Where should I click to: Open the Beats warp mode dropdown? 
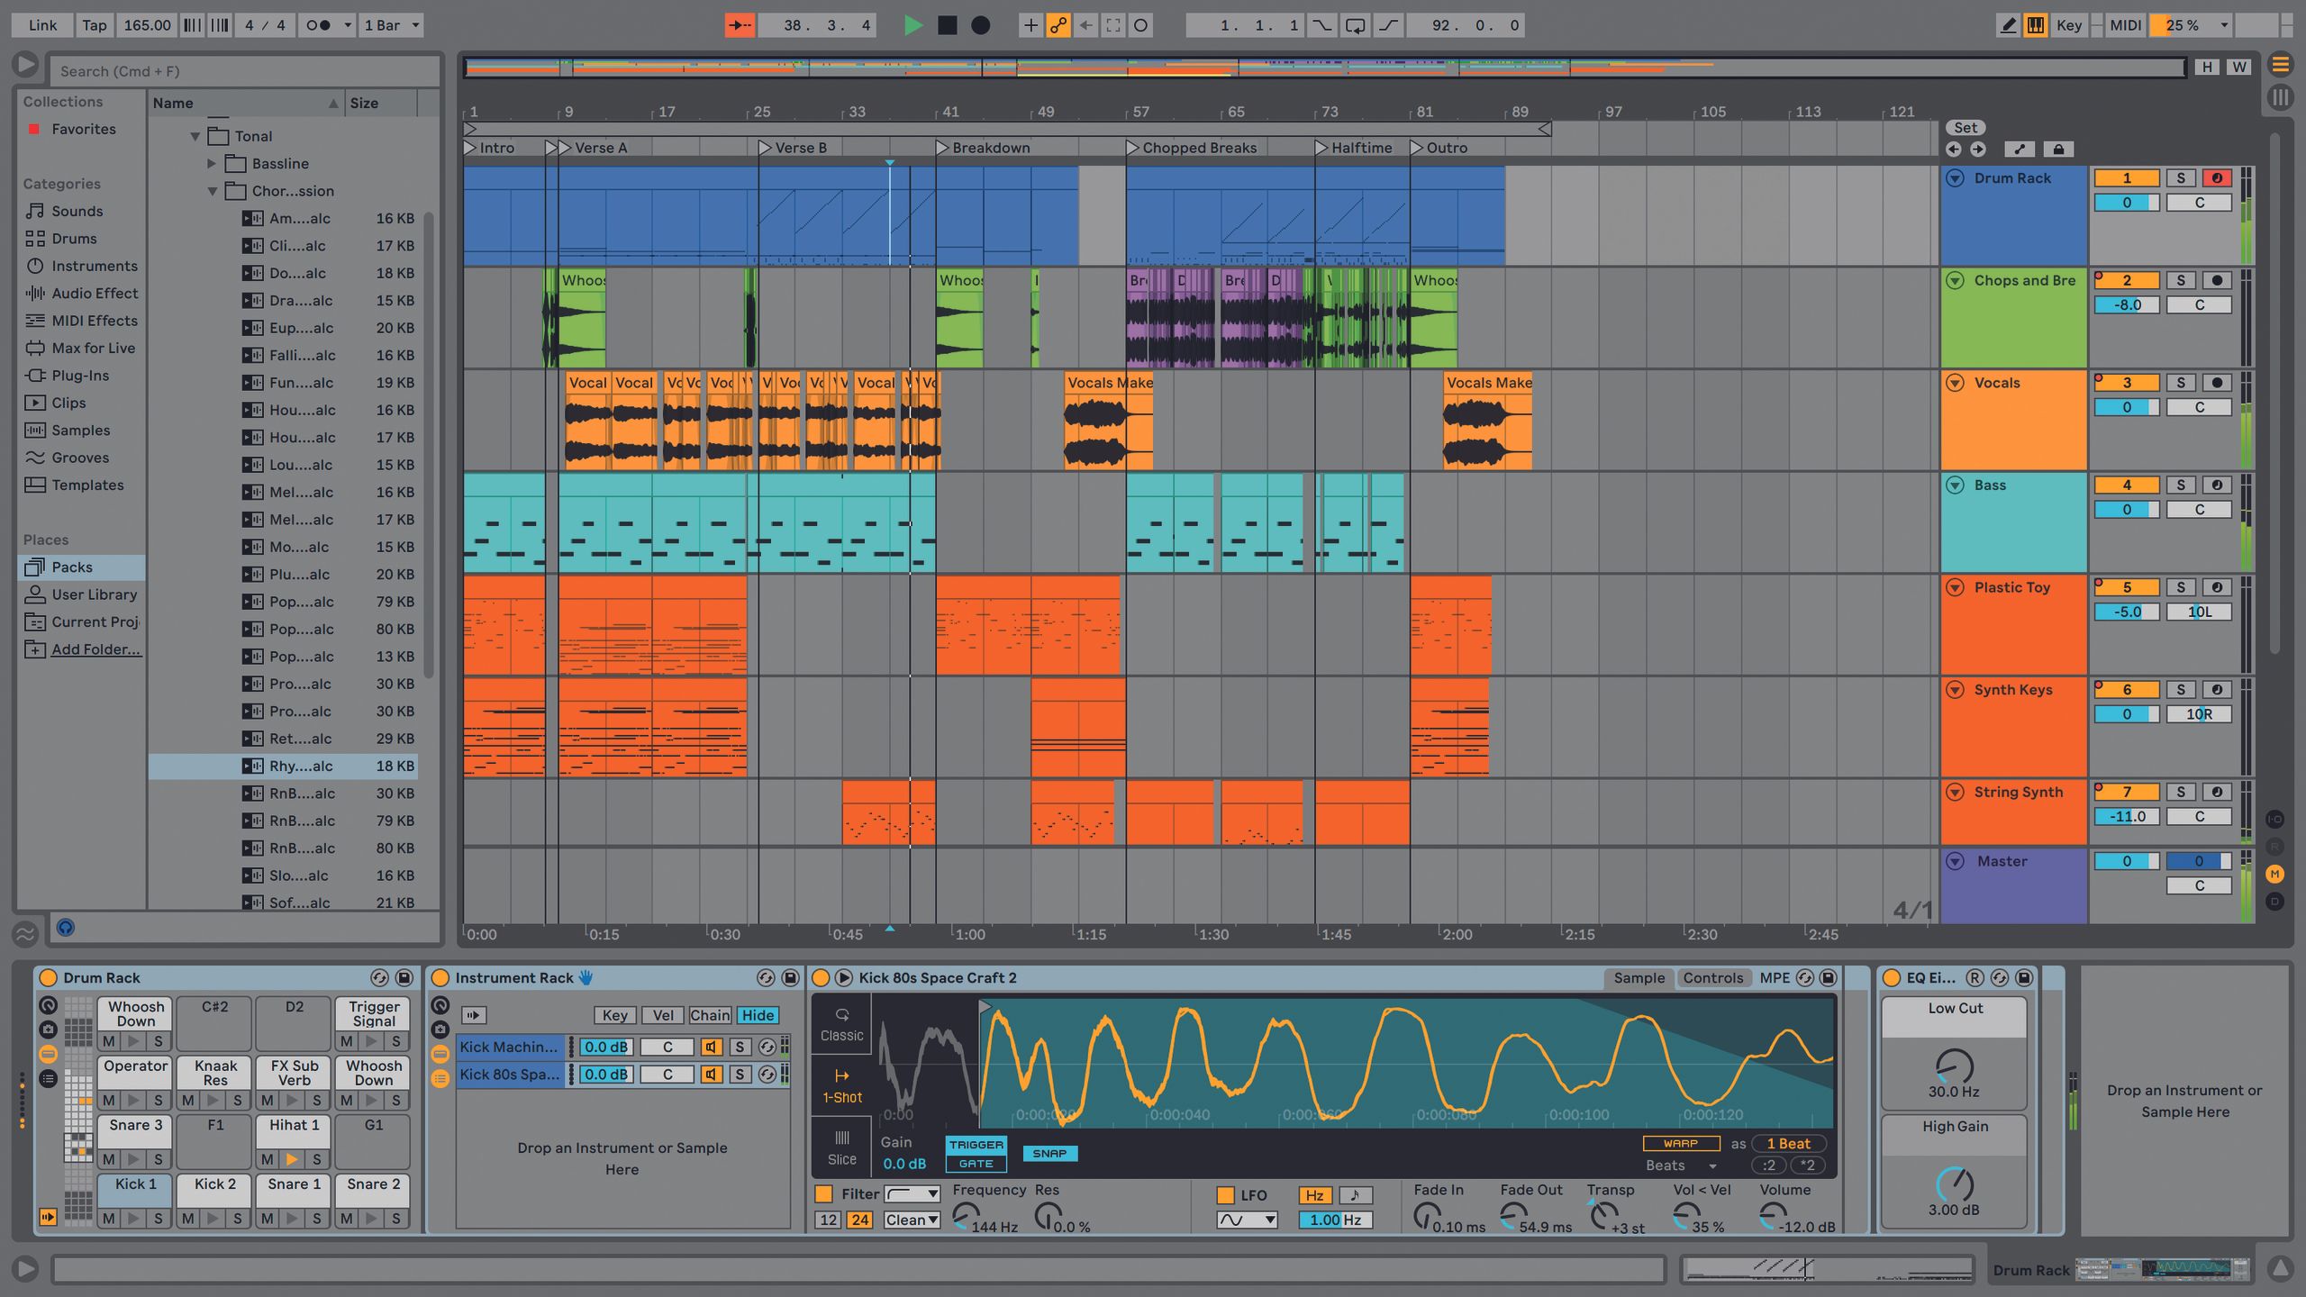1677,1165
